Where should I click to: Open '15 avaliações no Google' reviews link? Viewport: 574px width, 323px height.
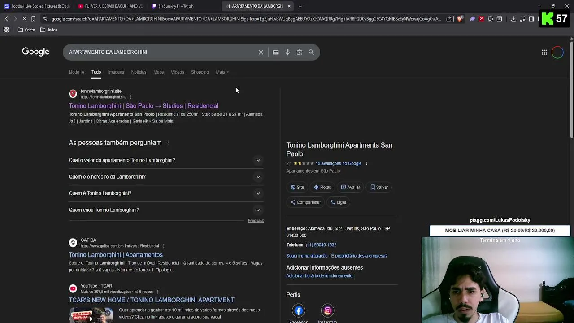[x=338, y=163]
